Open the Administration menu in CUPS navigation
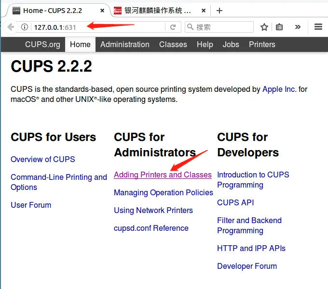Viewport: 328px width, 289px height. 125,44
